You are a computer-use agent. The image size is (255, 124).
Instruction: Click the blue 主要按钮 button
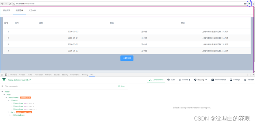(127, 58)
